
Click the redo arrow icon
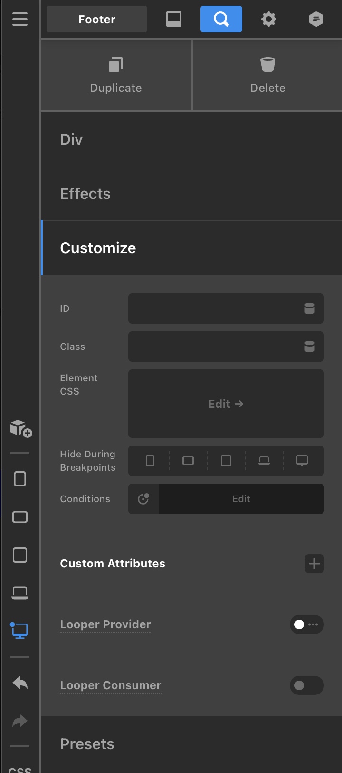coord(20,721)
